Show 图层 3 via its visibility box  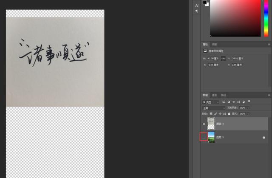pos(204,137)
